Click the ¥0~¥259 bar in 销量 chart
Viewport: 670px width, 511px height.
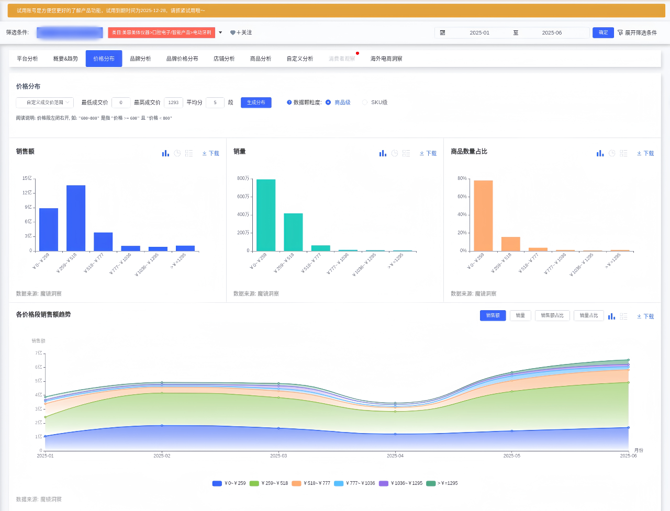266,215
